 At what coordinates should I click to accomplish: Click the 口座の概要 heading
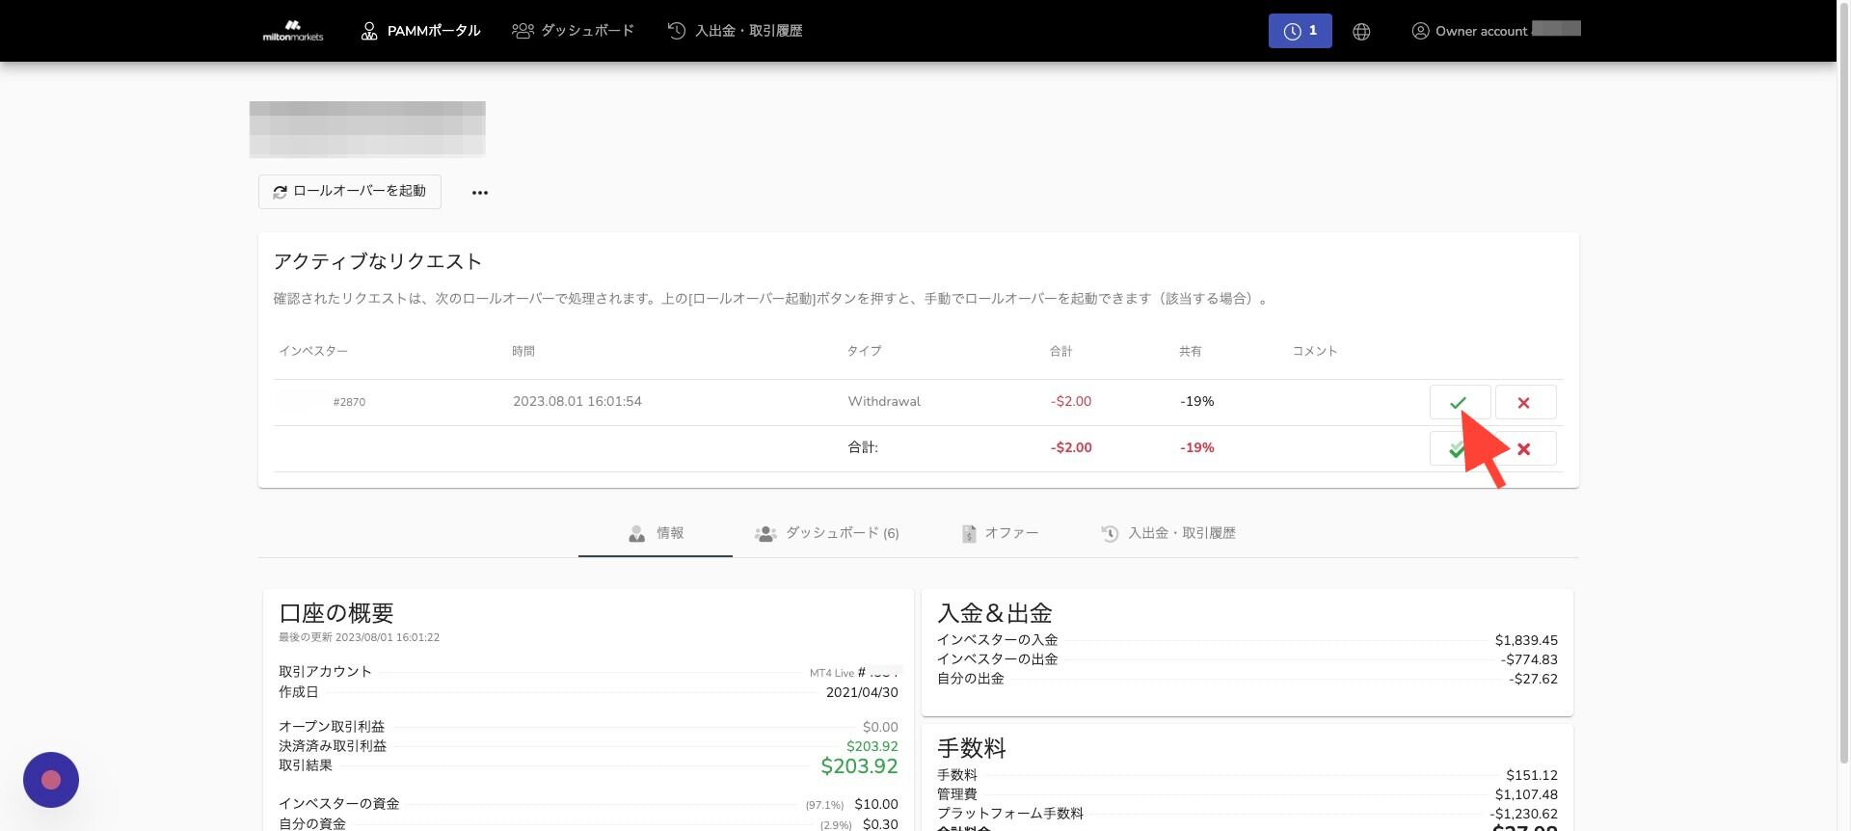click(x=336, y=613)
